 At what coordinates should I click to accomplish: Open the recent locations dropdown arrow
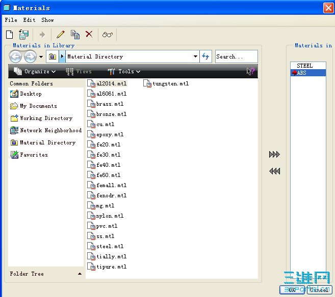click(41, 56)
